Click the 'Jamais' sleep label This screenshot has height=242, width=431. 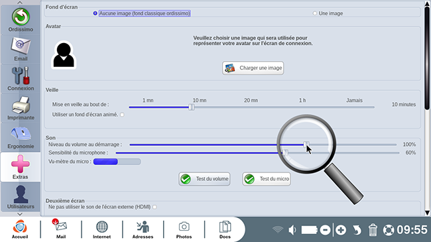point(354,100)
